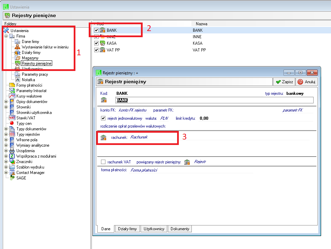
Task: Switch to the Działy firmy tab
Action: pyautogui.click(x=127, y=229)
